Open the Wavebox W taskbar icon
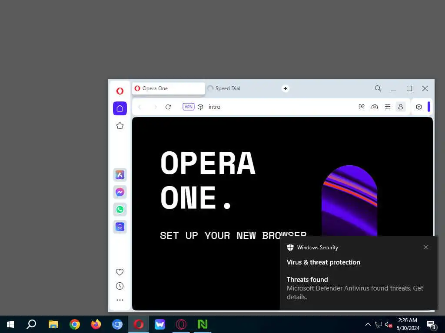 [160, 324]
